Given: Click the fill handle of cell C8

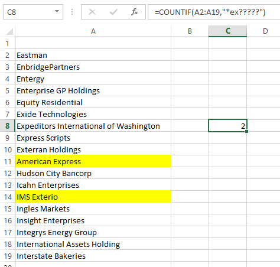Looking at the screenshot, I should click(x=247, y=131).
